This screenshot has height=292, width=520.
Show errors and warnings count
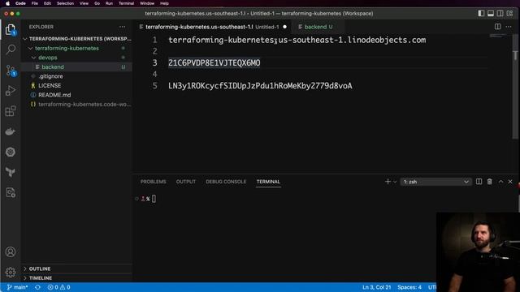click(59, 287)
